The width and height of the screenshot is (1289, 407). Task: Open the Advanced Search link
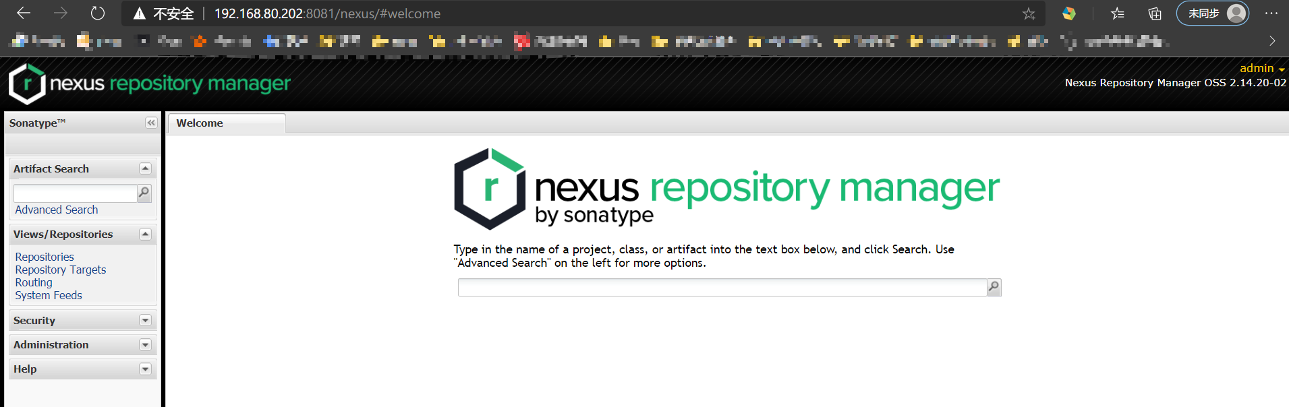(57, 210)
